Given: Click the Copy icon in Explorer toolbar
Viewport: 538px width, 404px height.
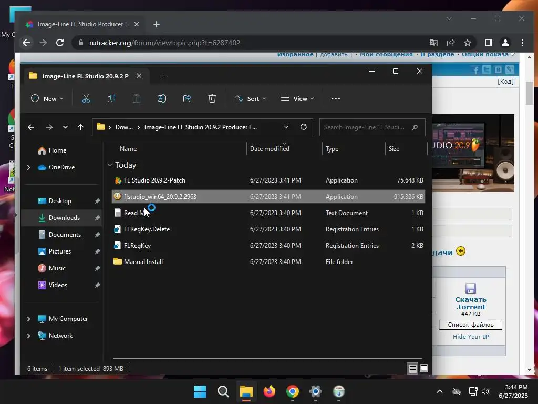Looking at the screenshot, I should point(111,98).
